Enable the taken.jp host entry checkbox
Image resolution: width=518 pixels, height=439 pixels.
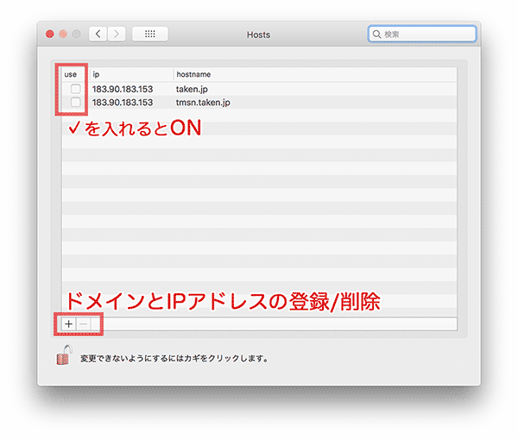(76, 89)
